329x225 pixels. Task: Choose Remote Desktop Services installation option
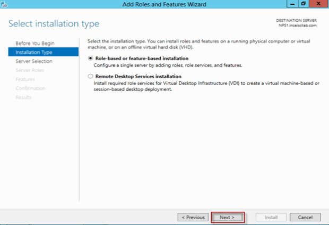[x=90, y=76]
